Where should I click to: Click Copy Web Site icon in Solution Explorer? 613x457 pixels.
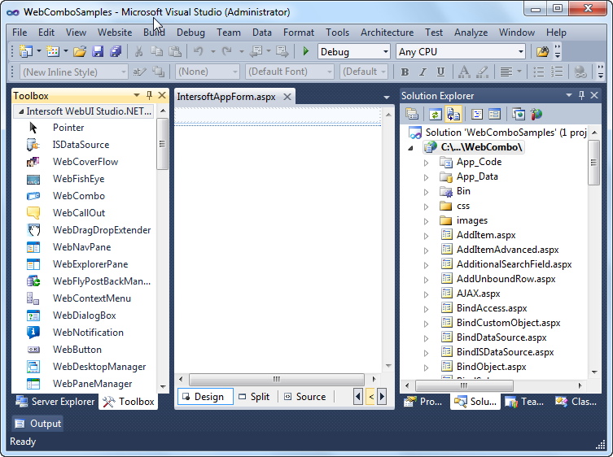point(519,115)
